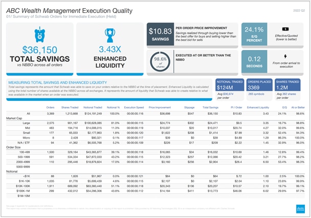Click the '0.12 Seconds' tile

254,62
